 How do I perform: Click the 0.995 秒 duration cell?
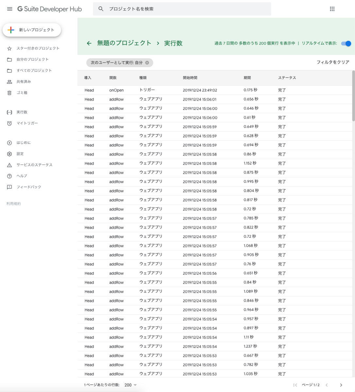coord(251,181)
